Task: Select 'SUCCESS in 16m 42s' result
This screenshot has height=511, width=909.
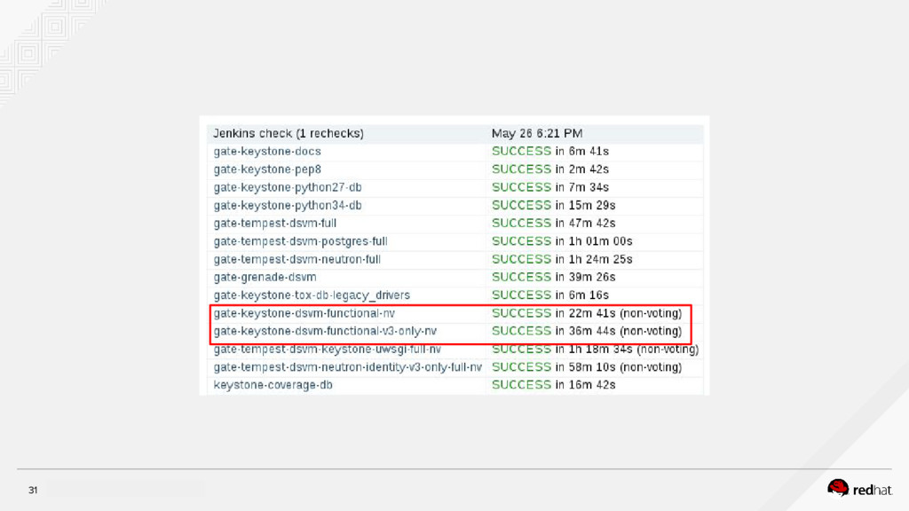Action: (553, 385)
